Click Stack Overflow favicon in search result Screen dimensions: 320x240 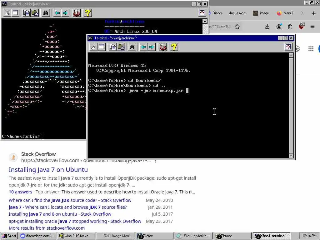pos(13,157)
